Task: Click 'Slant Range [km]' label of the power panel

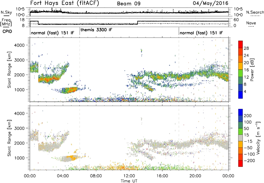Action: pos(9,70)
